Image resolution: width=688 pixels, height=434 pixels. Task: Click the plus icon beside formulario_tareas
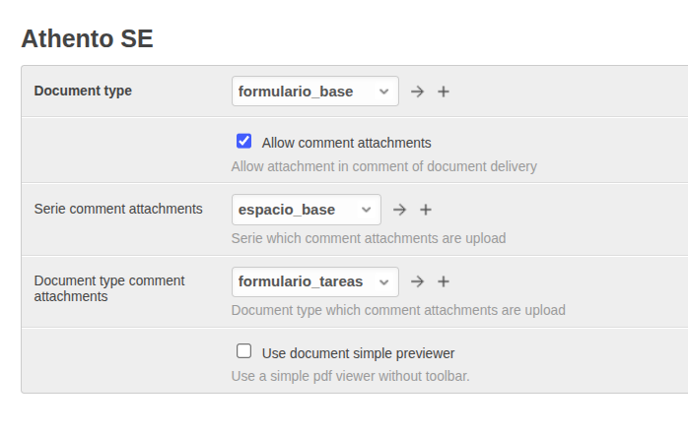pyautogui.click(x=444, y=281)
